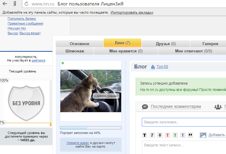Set red text color with red T

168,135
